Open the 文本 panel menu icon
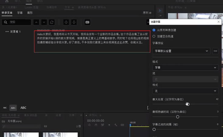 pos(73,7)
